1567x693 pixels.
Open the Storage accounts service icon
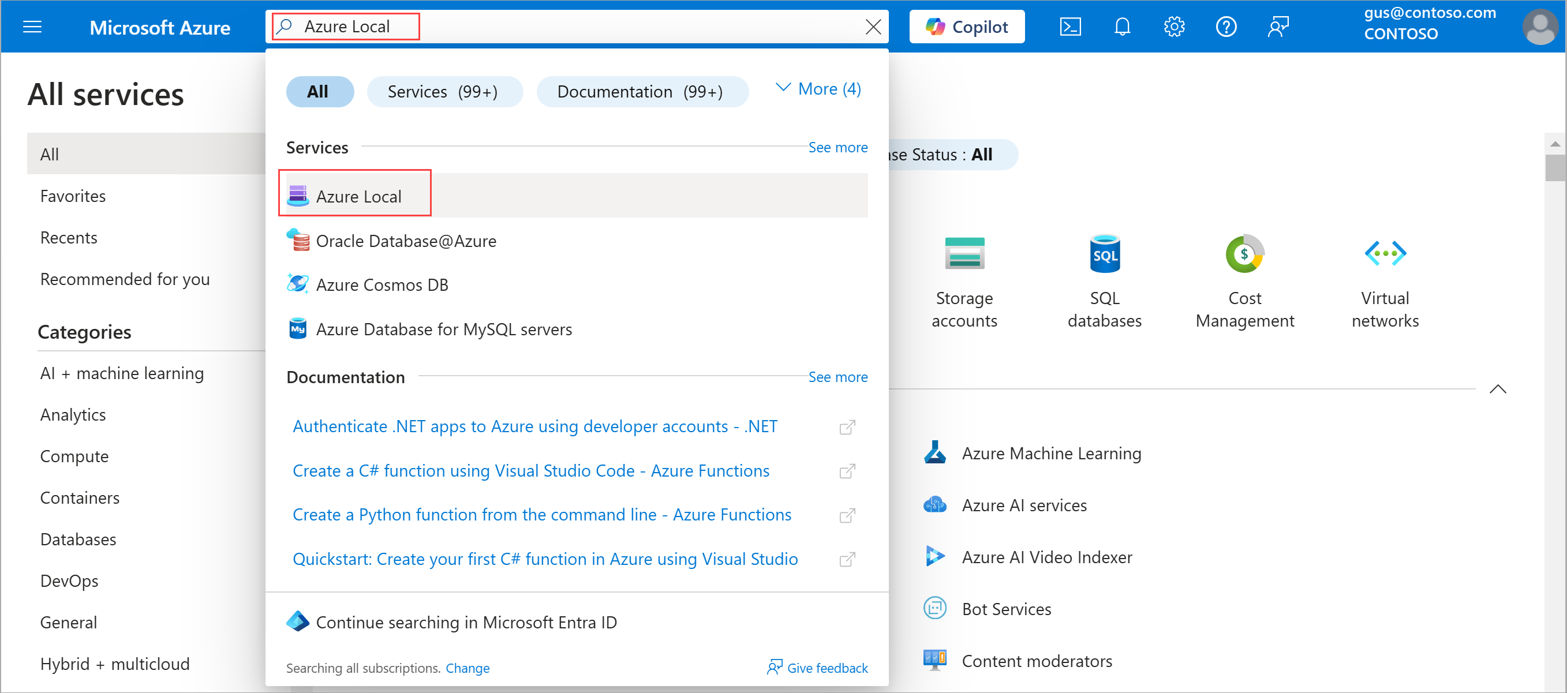[x=964, y=253]
